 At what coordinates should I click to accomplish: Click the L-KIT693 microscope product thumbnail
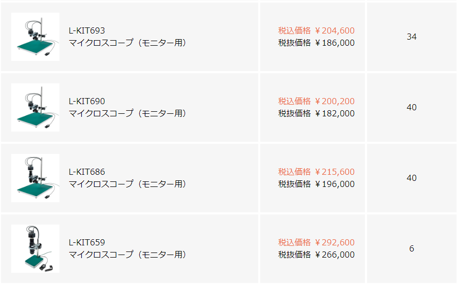pyautogui.click(x=35, y=37)
